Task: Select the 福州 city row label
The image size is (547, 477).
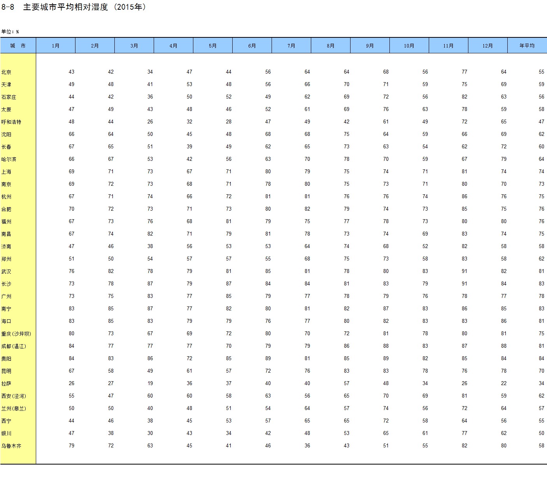Action: pos(6,222)
